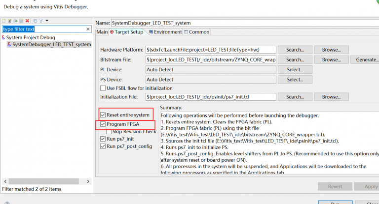The image size is (379, 204).
Task: Toggle the Program FPGA checkbox
Action: click(103, 125)
